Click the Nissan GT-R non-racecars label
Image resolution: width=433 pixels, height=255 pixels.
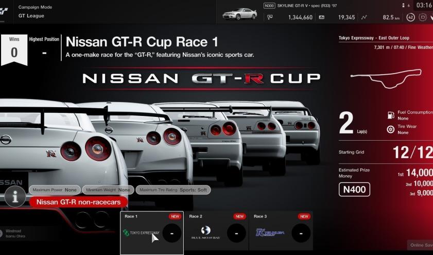coord(78,202)
